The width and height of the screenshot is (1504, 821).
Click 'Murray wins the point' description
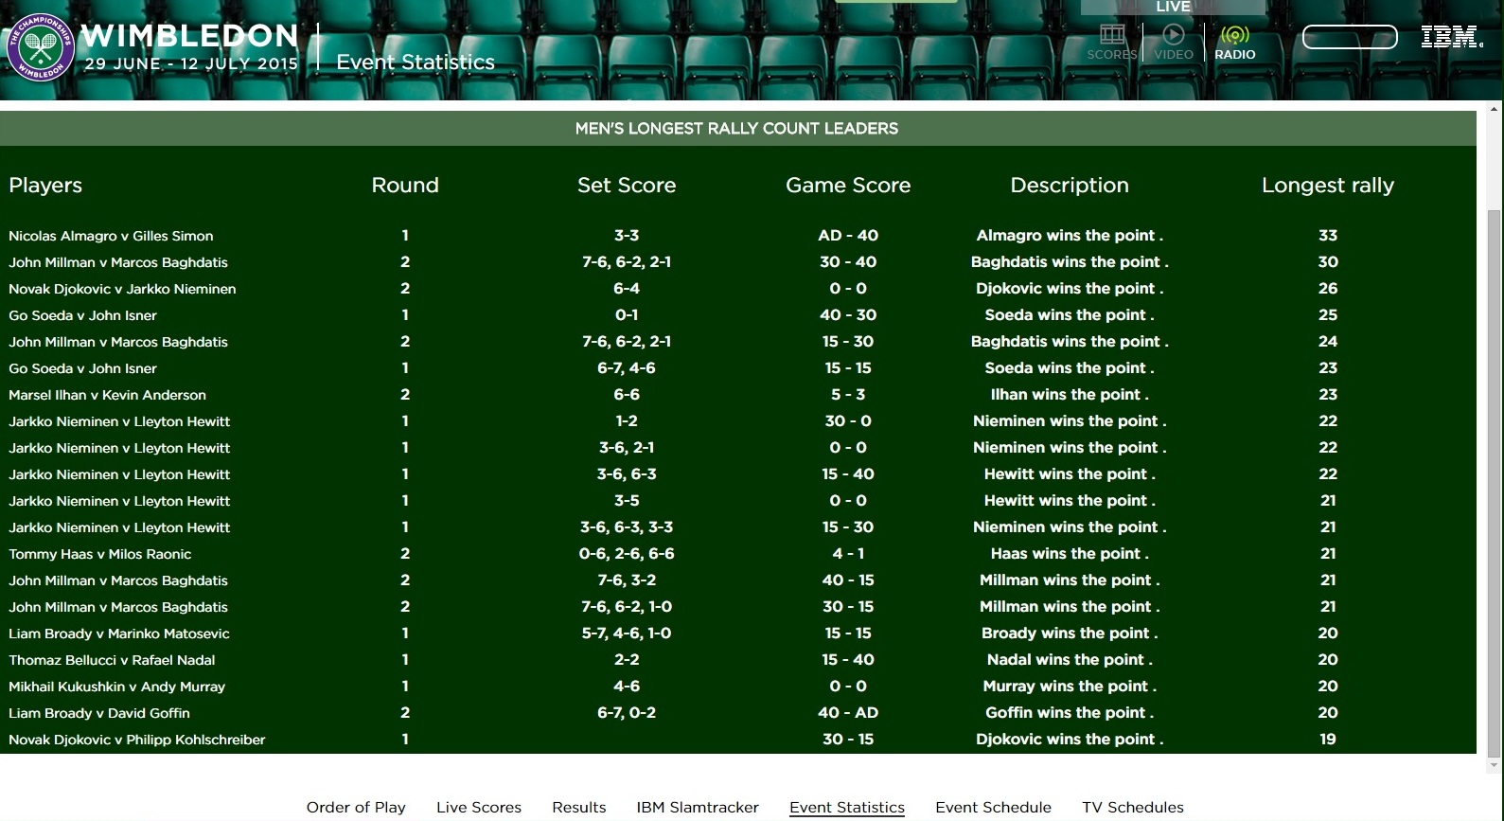(1070, 687)
